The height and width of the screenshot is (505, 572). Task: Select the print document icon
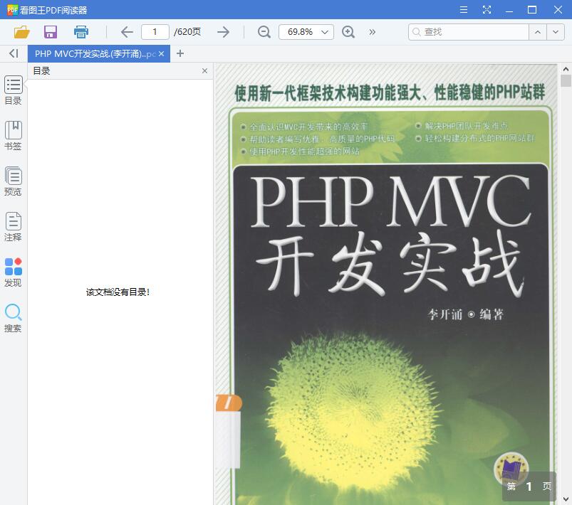coord(80,31)
